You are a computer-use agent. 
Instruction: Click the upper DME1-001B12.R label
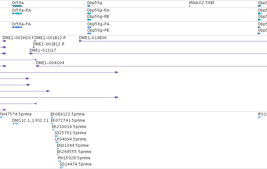50,38
